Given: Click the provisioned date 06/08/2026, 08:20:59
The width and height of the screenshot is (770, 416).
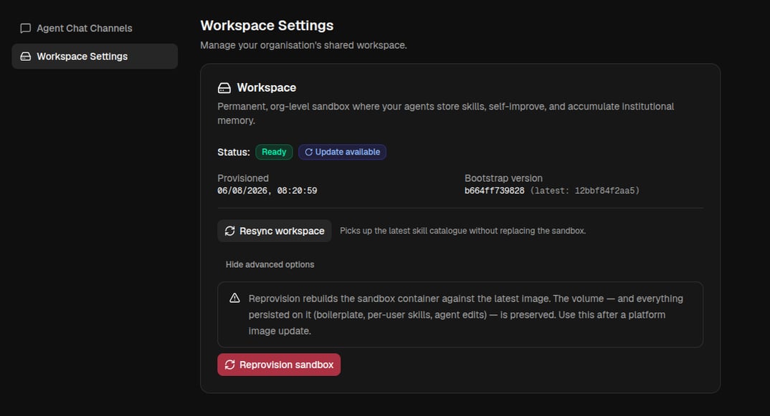Looking at the screenshot, I should [x=267, y=191].
